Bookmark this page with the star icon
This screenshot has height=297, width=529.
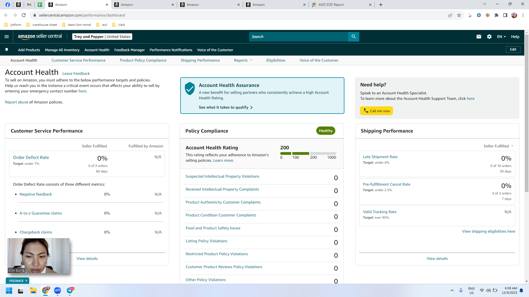click(459, 15)
